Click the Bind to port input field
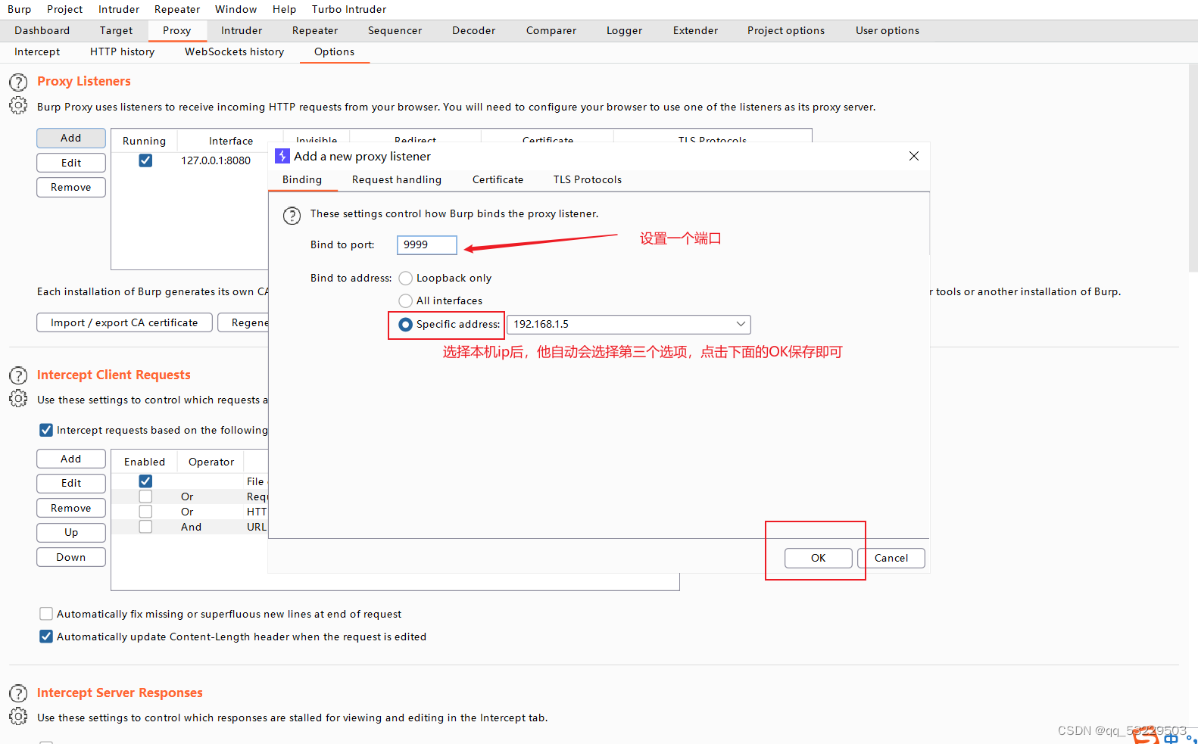 coord(427,244)
